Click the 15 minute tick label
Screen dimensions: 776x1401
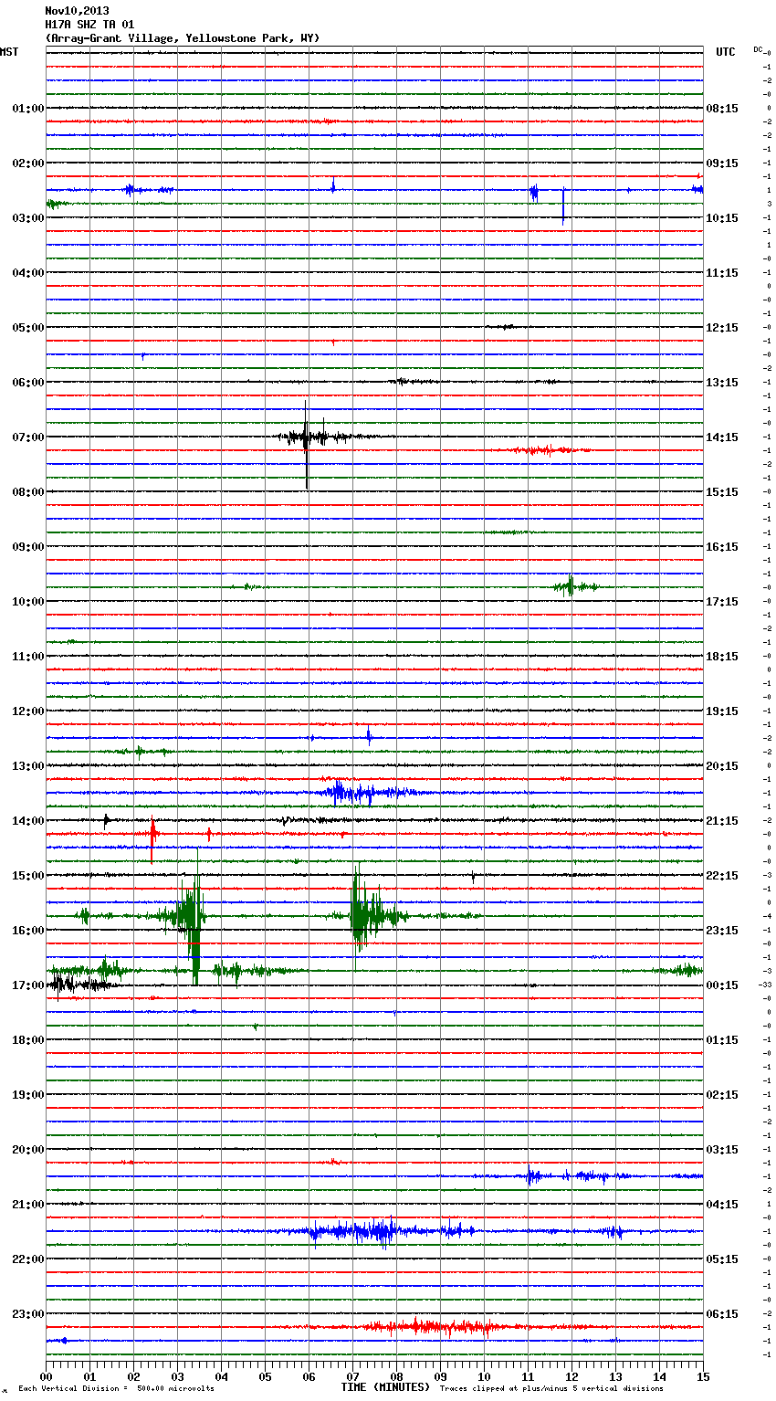(x=703, y=1375)
